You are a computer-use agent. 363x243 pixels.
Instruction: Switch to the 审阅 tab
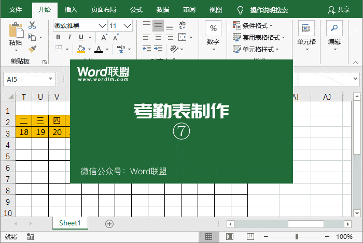pos(189,10)
